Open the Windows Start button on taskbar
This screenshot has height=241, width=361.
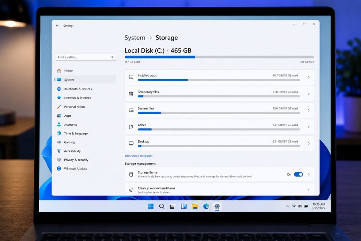coord(151,206)
